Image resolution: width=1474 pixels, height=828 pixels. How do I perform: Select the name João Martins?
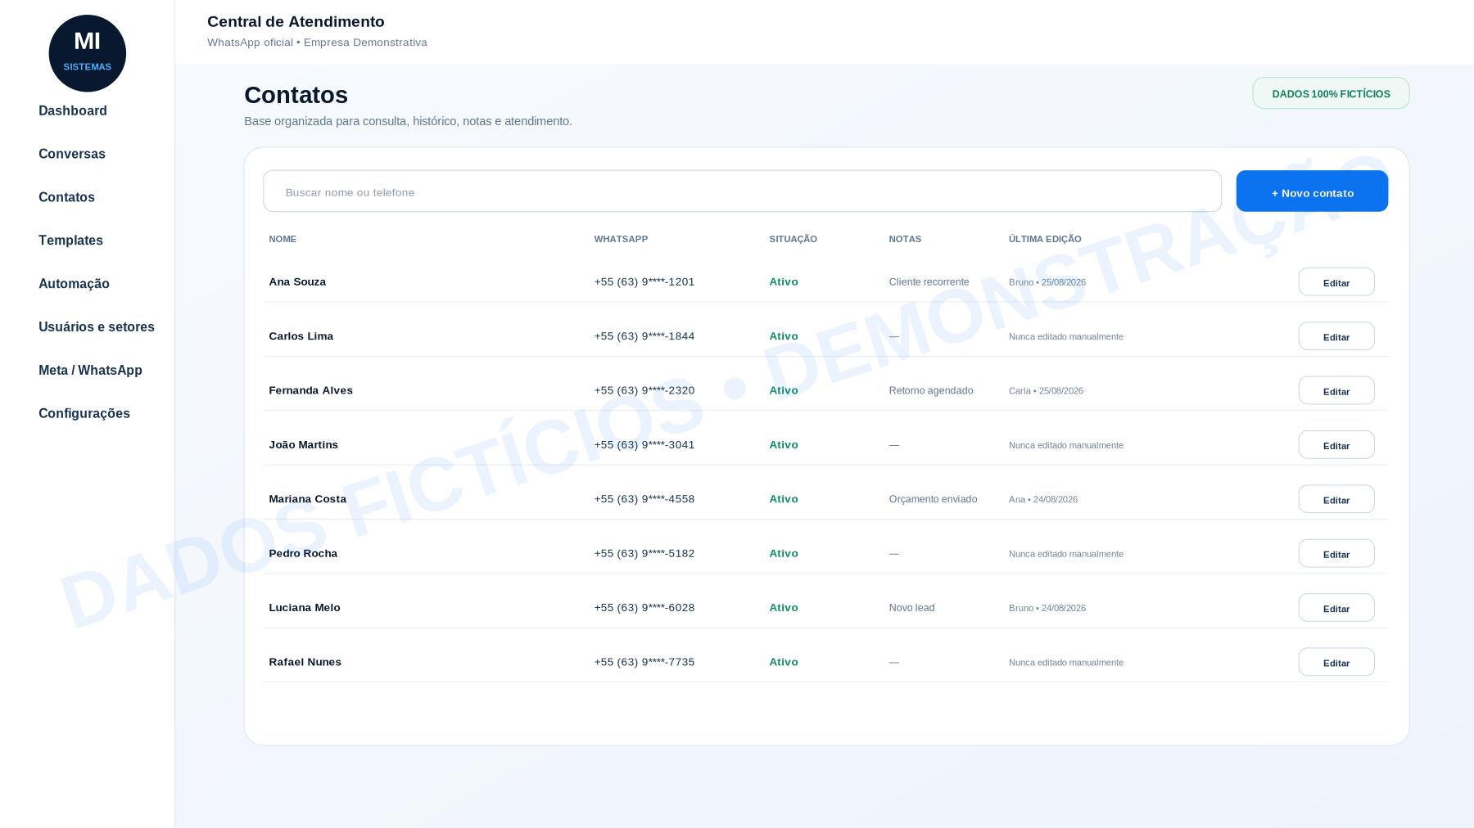[303, 445]
